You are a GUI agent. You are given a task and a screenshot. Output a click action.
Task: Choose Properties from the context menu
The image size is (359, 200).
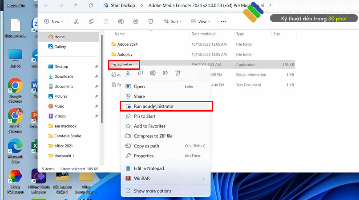point(144,156)
